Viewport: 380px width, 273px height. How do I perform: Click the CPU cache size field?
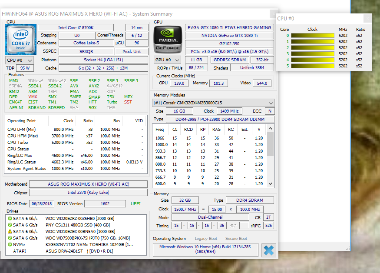tap(103, 68)
